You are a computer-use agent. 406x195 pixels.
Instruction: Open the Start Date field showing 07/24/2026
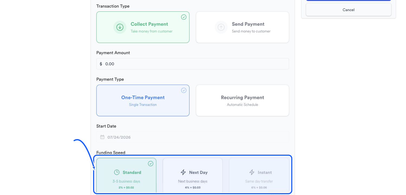pyautogui.click(x=193, y=137)
